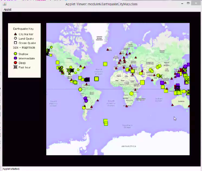The height and width of the screenshot is (171, 202).
Task: Click the Past hour crossed marker in legend
Action: [15, 67]
